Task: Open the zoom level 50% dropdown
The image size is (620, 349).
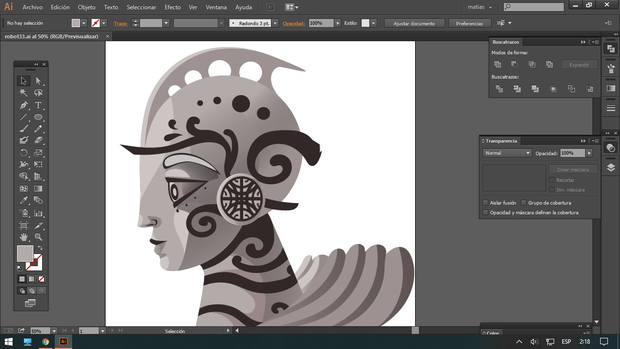Action: [54, 331]
